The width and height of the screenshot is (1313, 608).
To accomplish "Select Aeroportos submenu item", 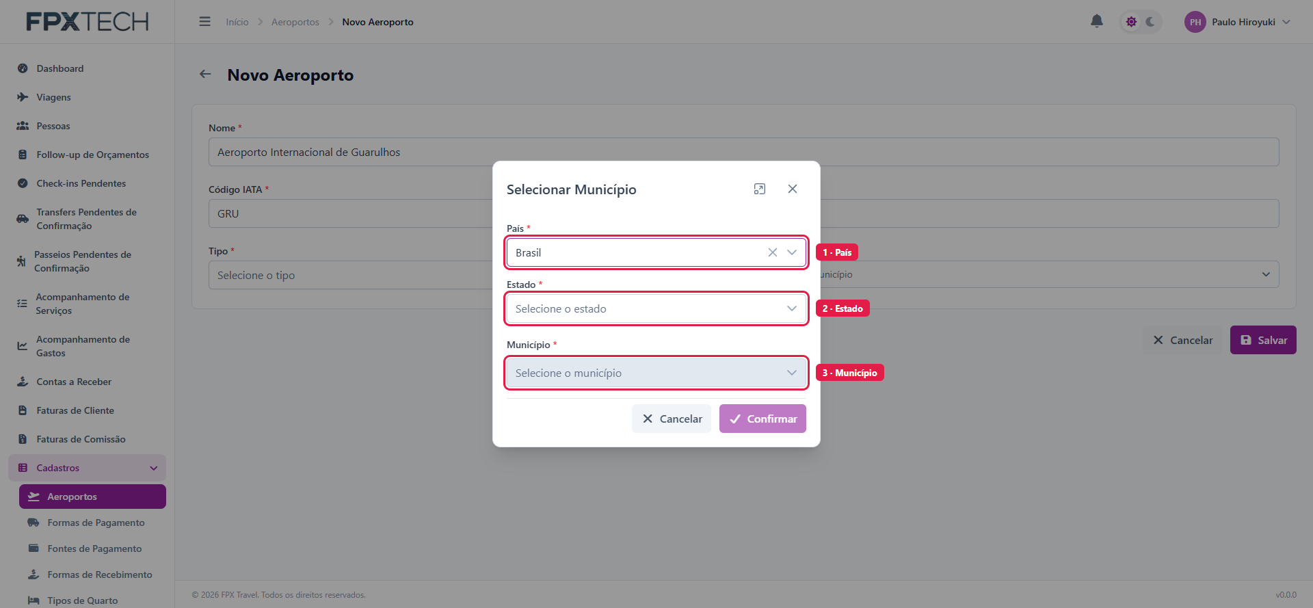I will [92, 497].
